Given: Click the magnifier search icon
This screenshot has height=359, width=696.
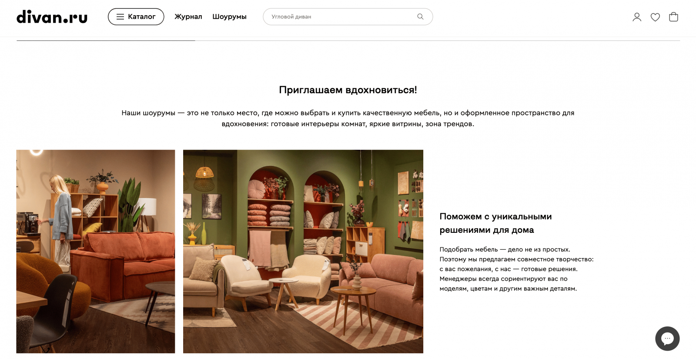Looking at the screenshot, I should point(420,17).
